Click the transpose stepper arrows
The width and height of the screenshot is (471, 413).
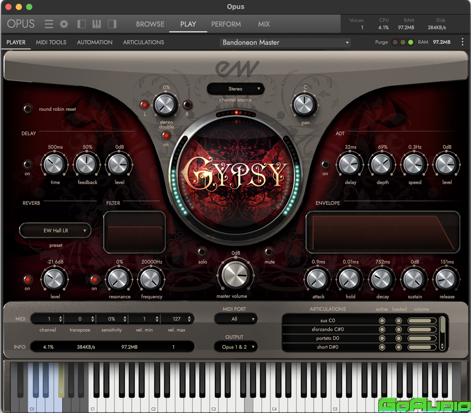92,319
